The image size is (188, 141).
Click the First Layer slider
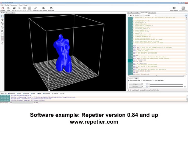coord(166,84)
